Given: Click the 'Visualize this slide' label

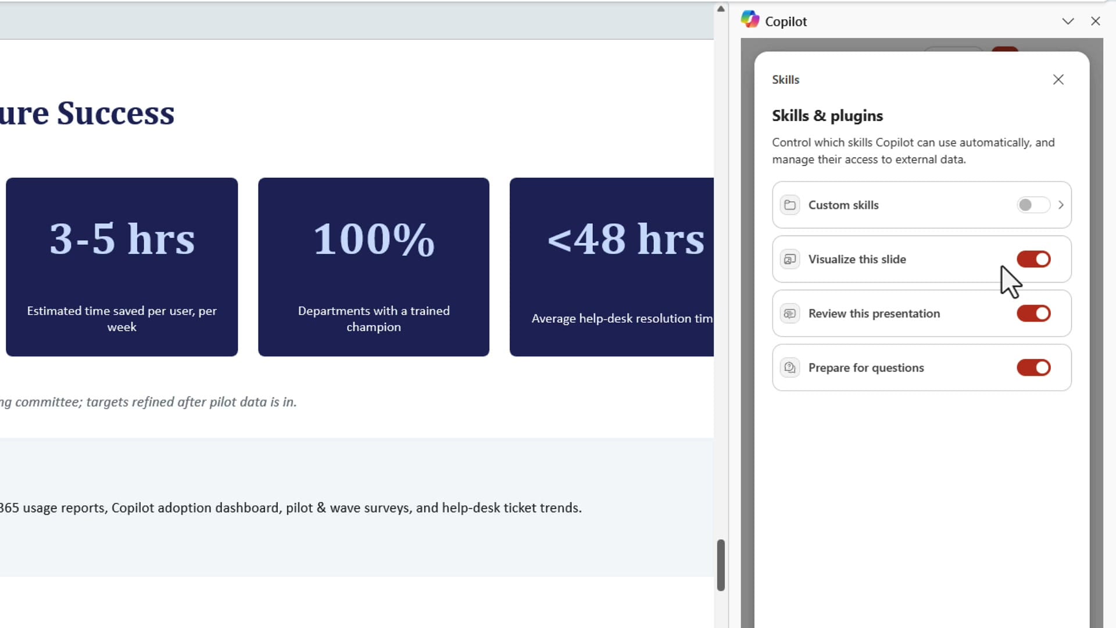Looking at the screenshot, I should click(857, 259).
